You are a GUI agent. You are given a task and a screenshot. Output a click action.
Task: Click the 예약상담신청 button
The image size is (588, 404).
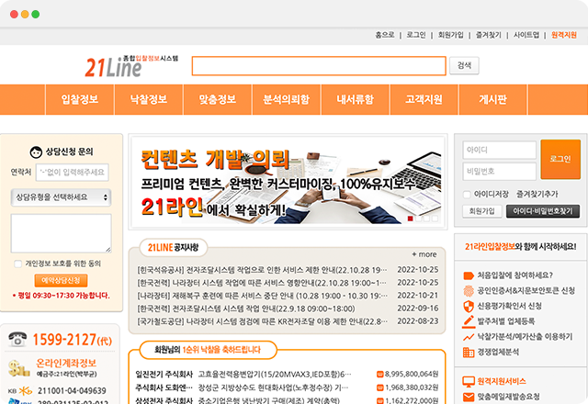61,280
